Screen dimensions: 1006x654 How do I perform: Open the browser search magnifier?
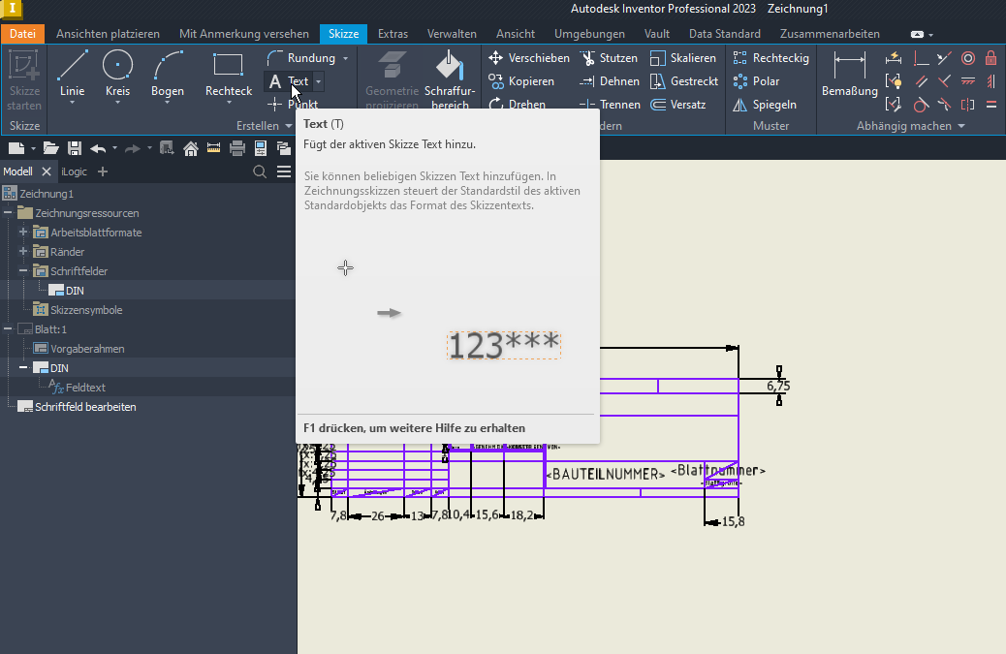(x=259, y=171)
